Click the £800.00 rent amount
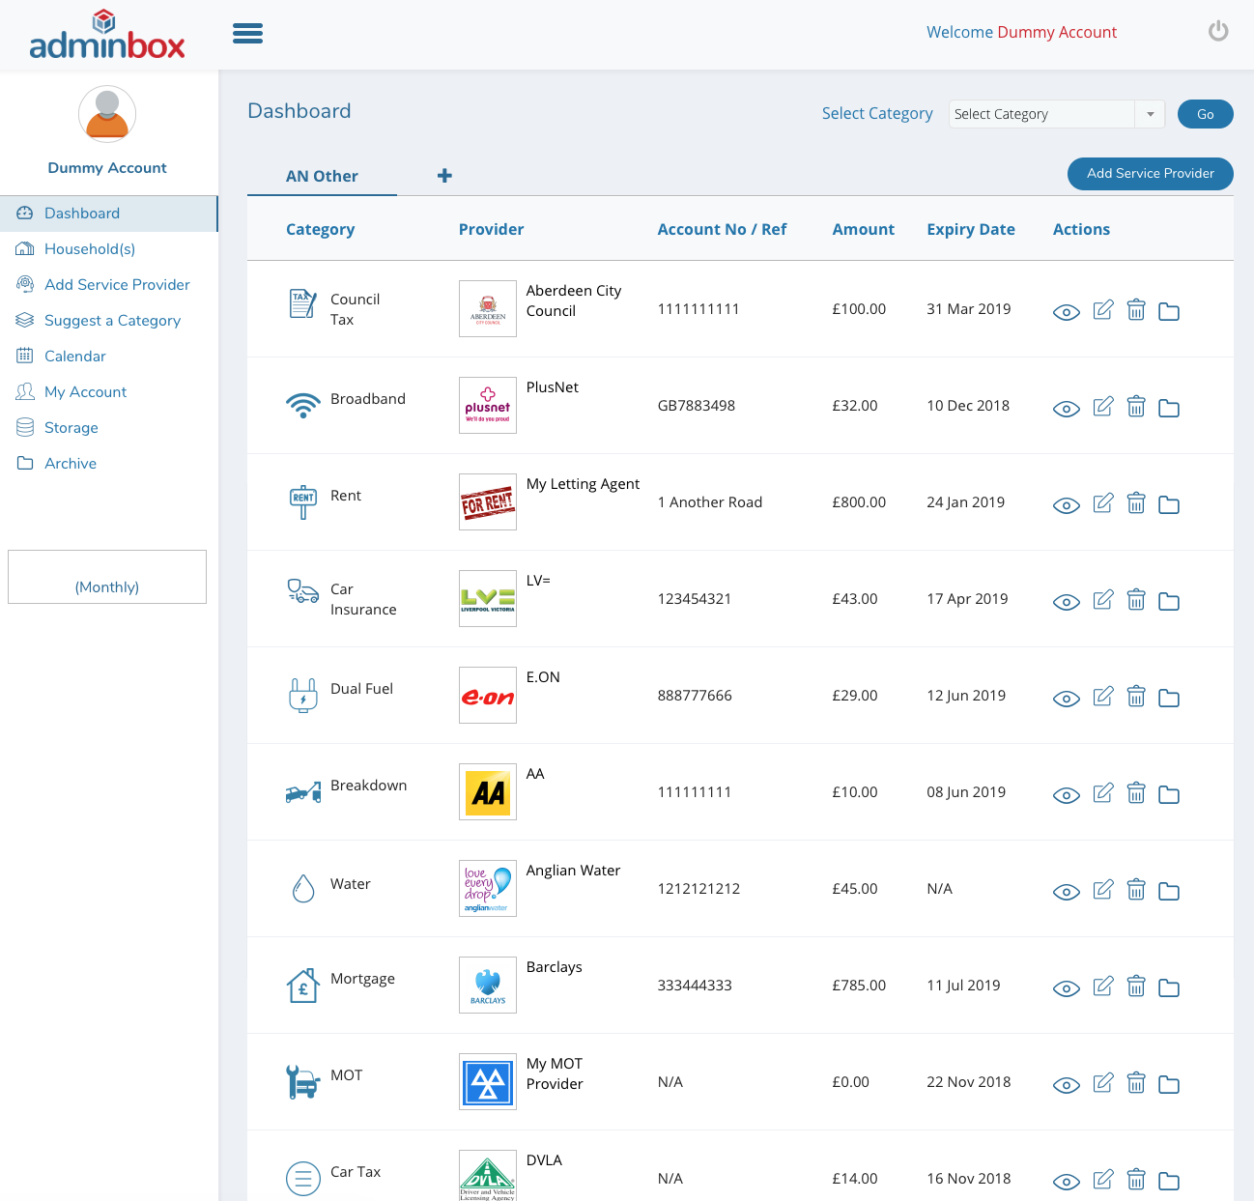 pyautogui.click(x=859, y=502)
